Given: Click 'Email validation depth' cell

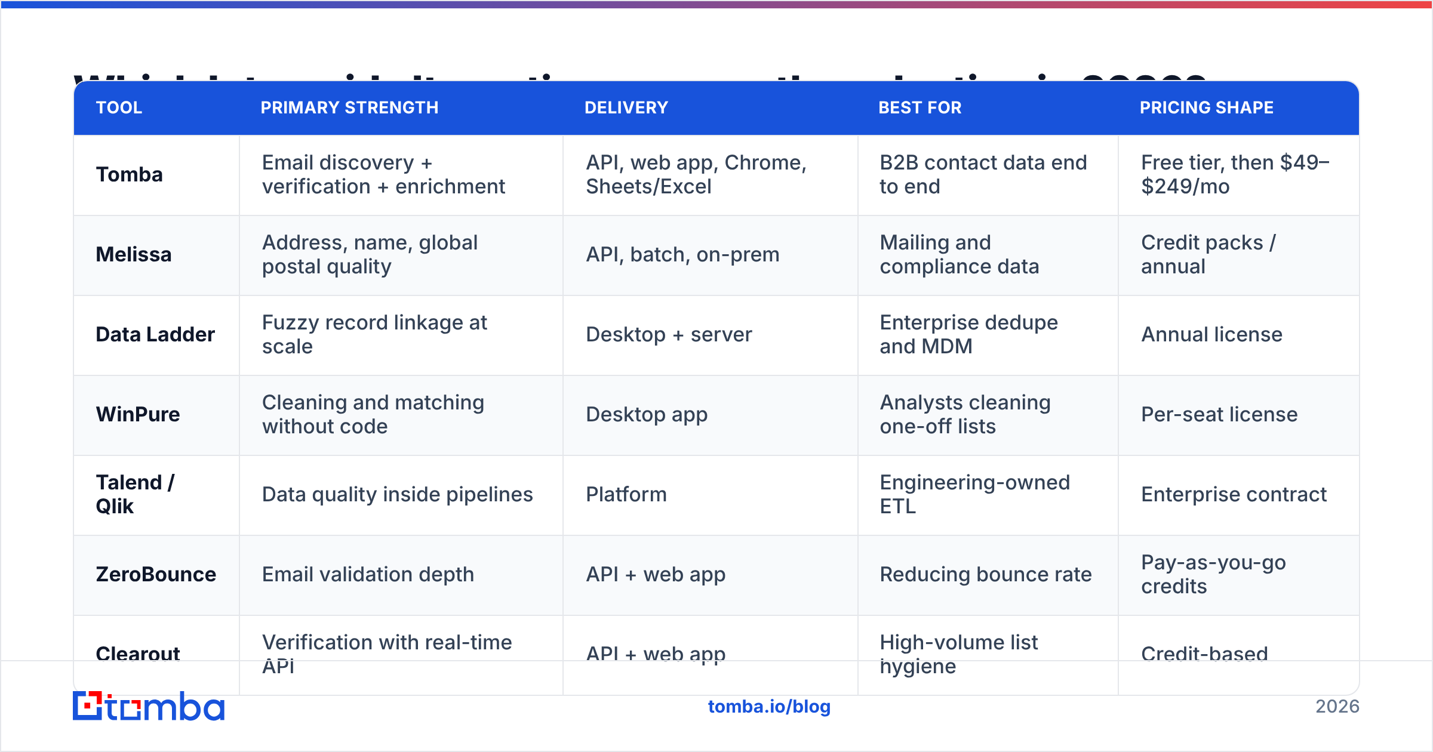Looking at the screenshot, I should coord(401,575).
